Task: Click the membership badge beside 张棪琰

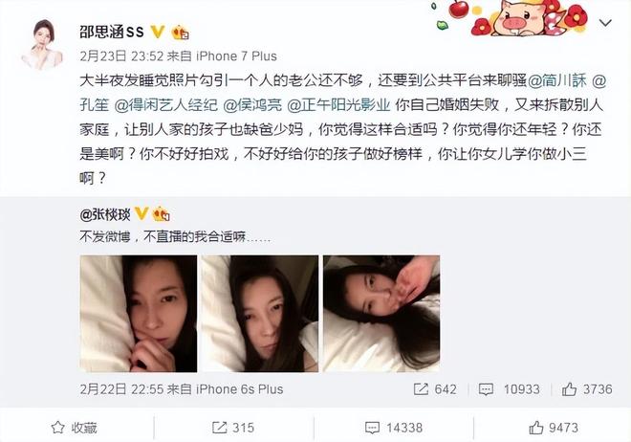Action: (161, 213)
